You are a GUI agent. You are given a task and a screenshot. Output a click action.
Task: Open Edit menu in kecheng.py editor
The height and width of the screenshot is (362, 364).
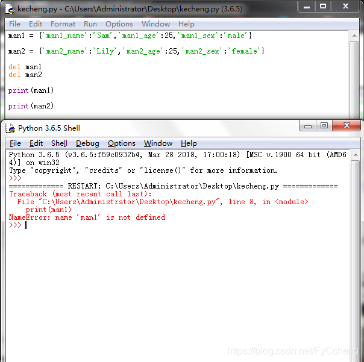[36, 24]
